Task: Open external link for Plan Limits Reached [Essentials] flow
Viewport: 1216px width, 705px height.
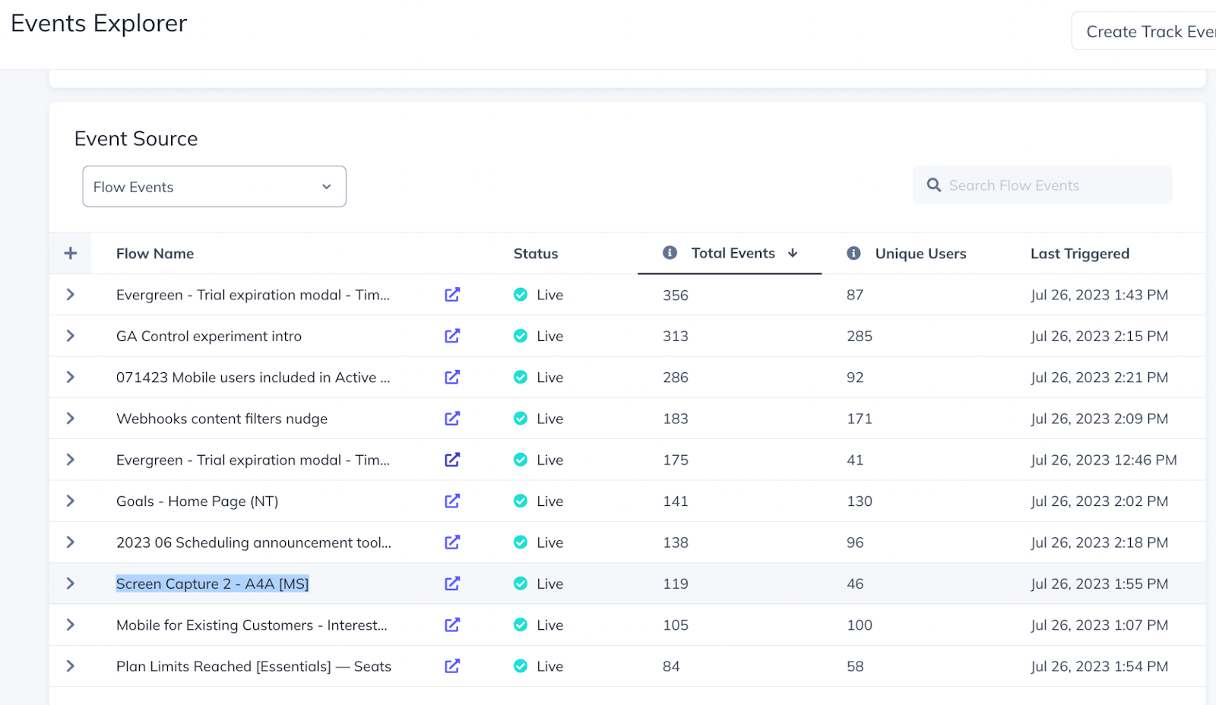Action: 452,666
